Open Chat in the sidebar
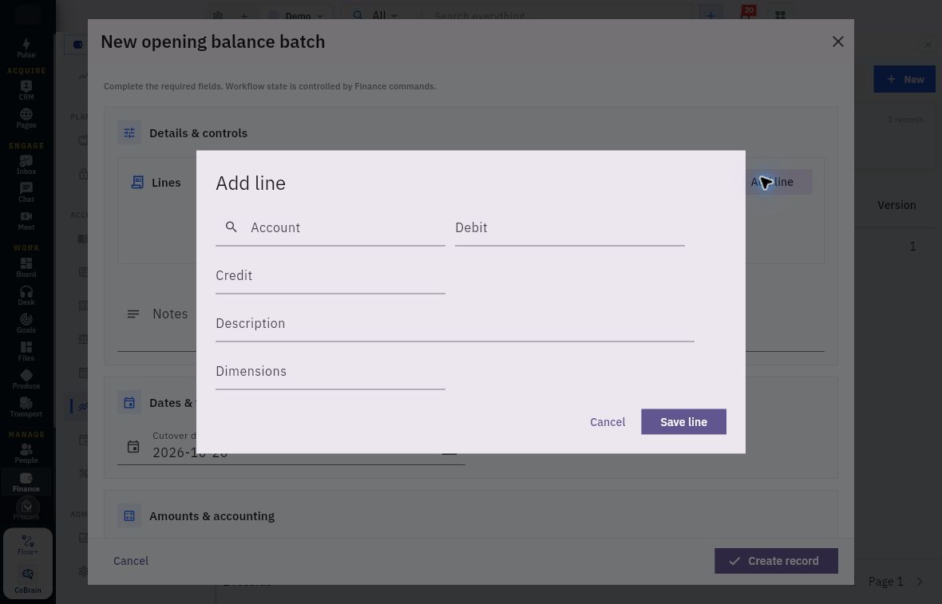Screen dimensions: 942x604 click(x=26, y=193)
